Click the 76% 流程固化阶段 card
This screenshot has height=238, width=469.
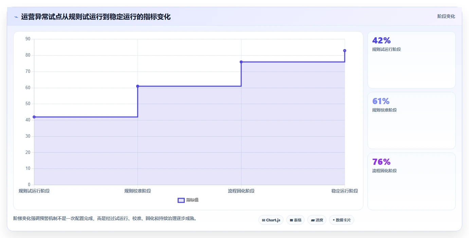point(411,181)
